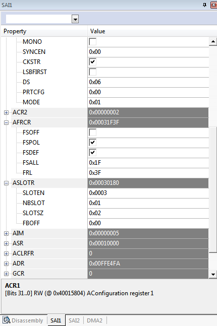Enable the FSOFF checkbox
This screenshot has width=217, height=326.
pyautogui.click(x=92, y=133)
